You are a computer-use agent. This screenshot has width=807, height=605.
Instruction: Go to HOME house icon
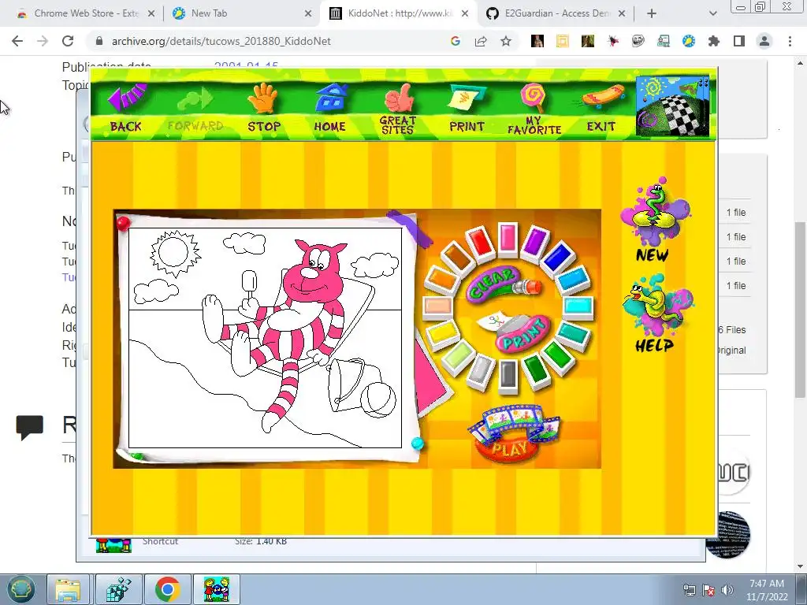(x=330, y=98)
